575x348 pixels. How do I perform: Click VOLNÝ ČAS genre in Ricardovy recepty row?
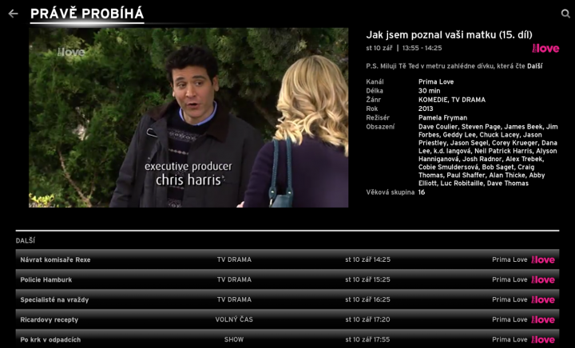[x=234, y=319]
